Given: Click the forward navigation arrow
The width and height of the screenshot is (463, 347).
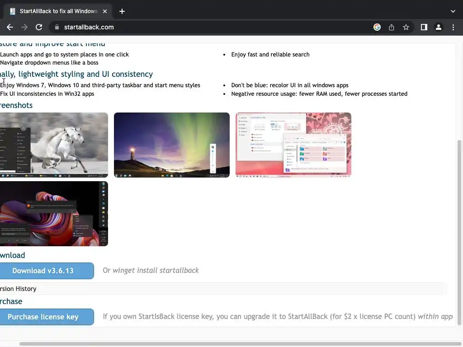Looking at the screenshot, I should click(24, 27).
